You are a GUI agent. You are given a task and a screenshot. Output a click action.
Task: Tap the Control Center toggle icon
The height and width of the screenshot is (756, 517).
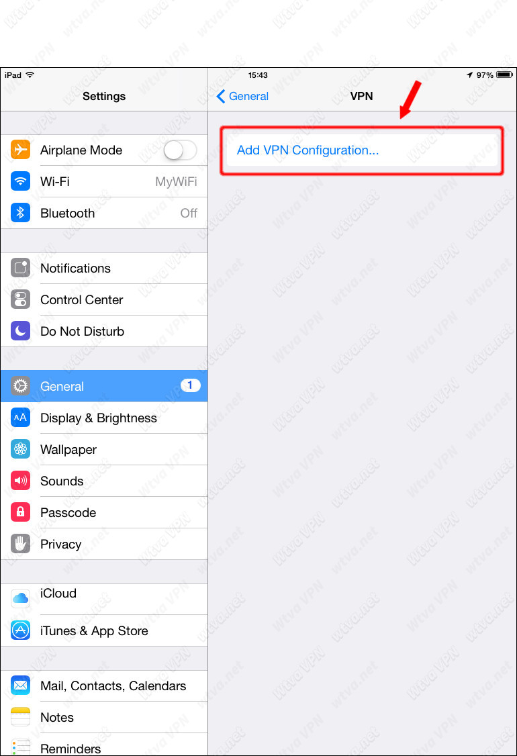[x=20, y=299]
